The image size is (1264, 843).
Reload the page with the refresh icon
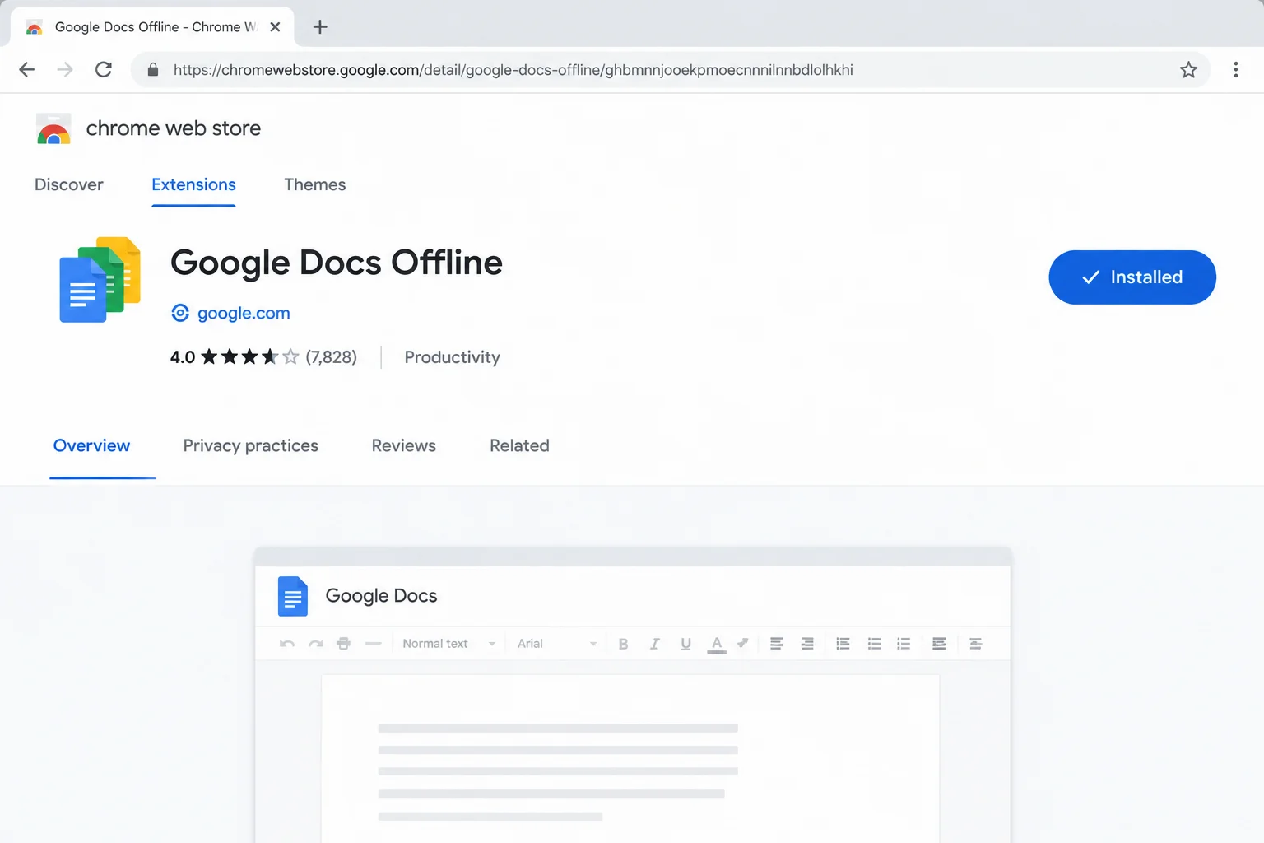click(x=104, y=70)
